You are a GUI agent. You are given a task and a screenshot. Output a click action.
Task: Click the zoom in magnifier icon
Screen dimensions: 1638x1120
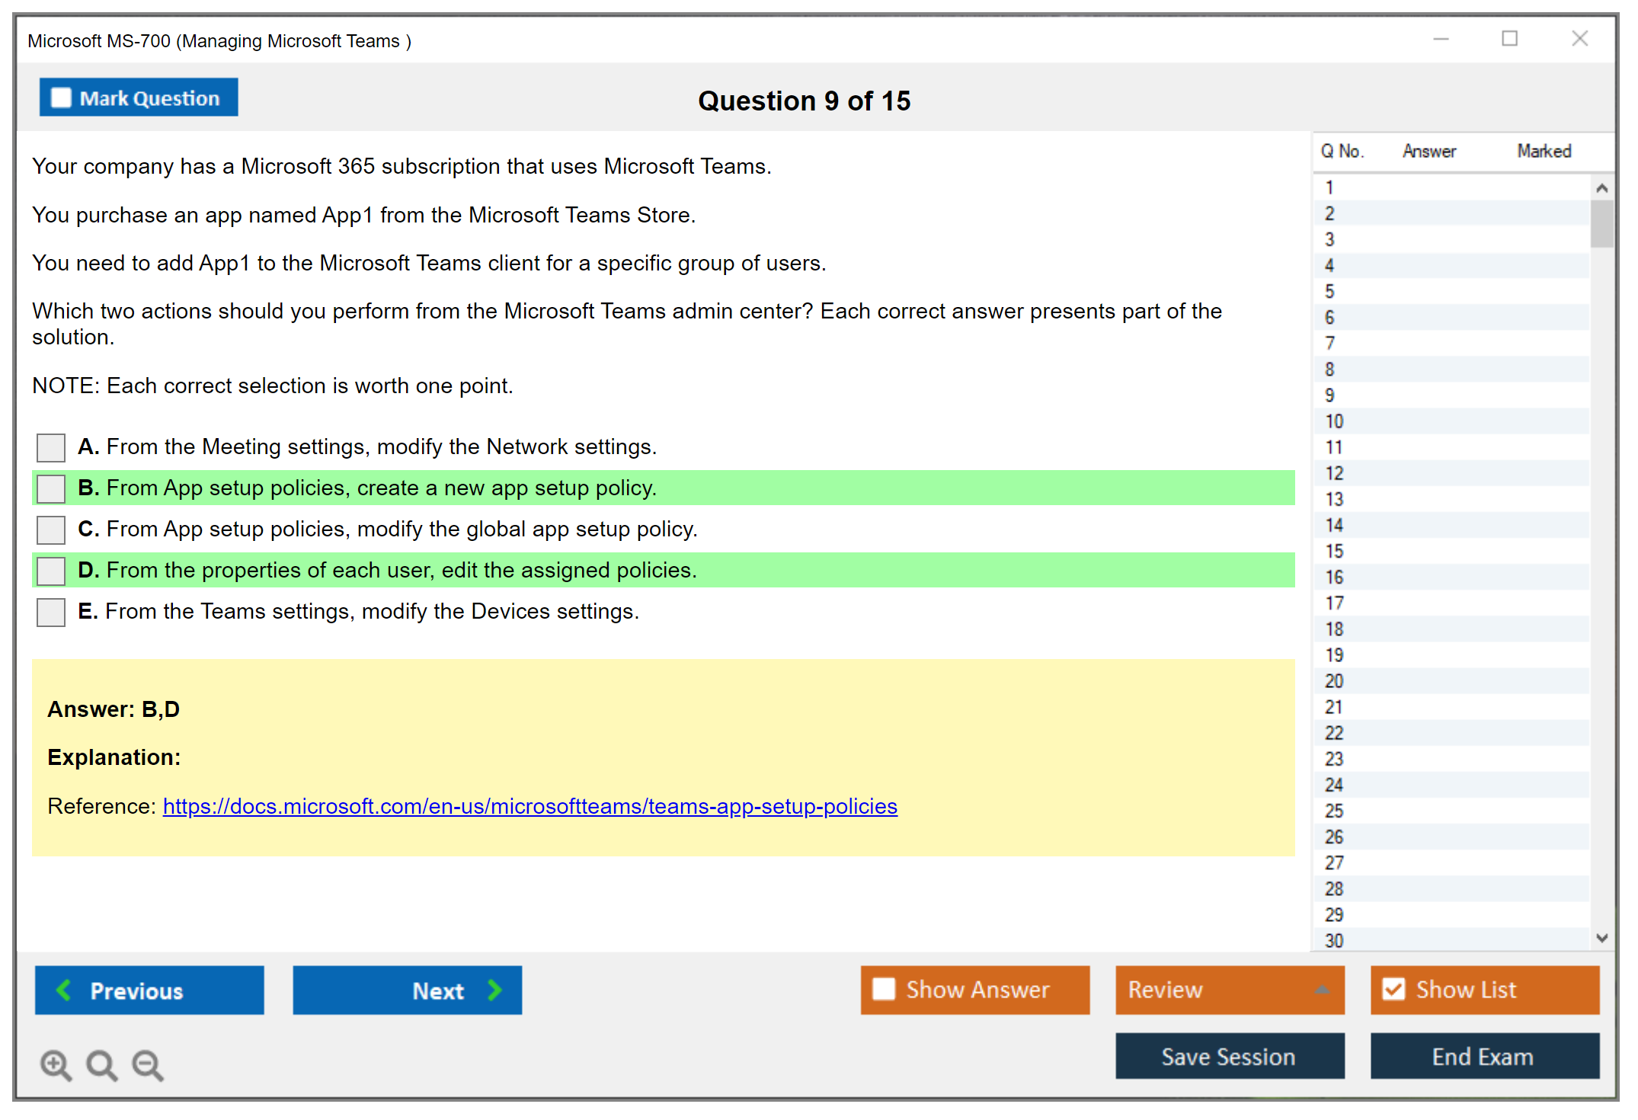(x=56, y=1064)
